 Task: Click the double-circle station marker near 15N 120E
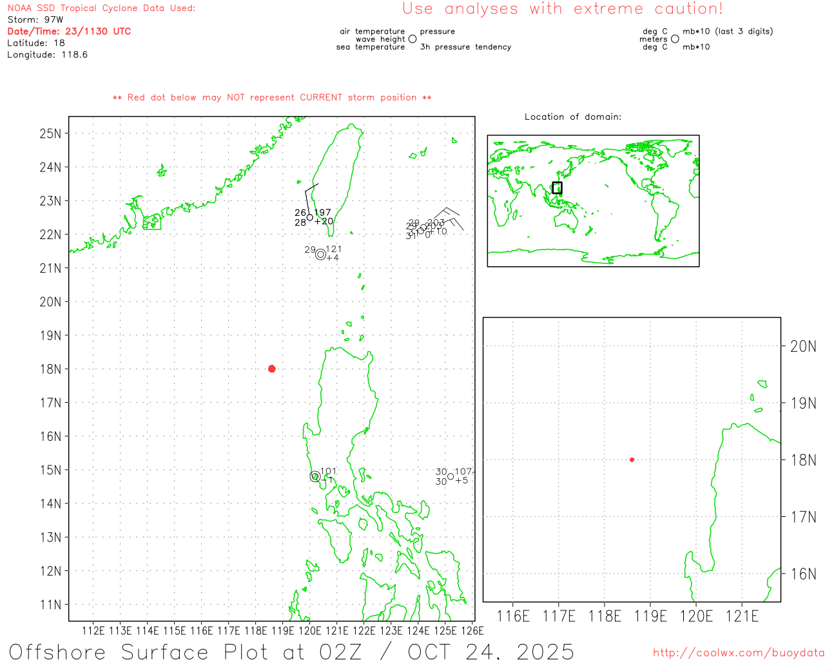tap(315, 477)
